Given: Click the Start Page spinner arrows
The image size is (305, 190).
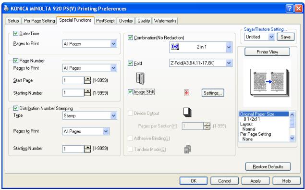Looking at the screenshot, I should (x=87, y=80).
